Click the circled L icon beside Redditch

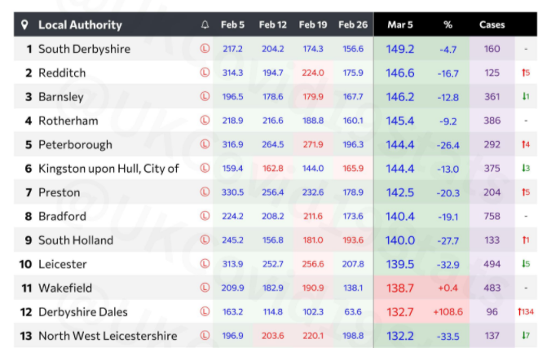[205, 73]
